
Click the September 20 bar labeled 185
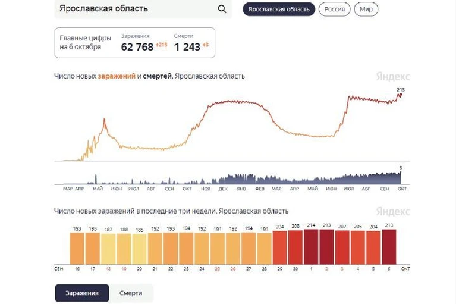point(140,249)
